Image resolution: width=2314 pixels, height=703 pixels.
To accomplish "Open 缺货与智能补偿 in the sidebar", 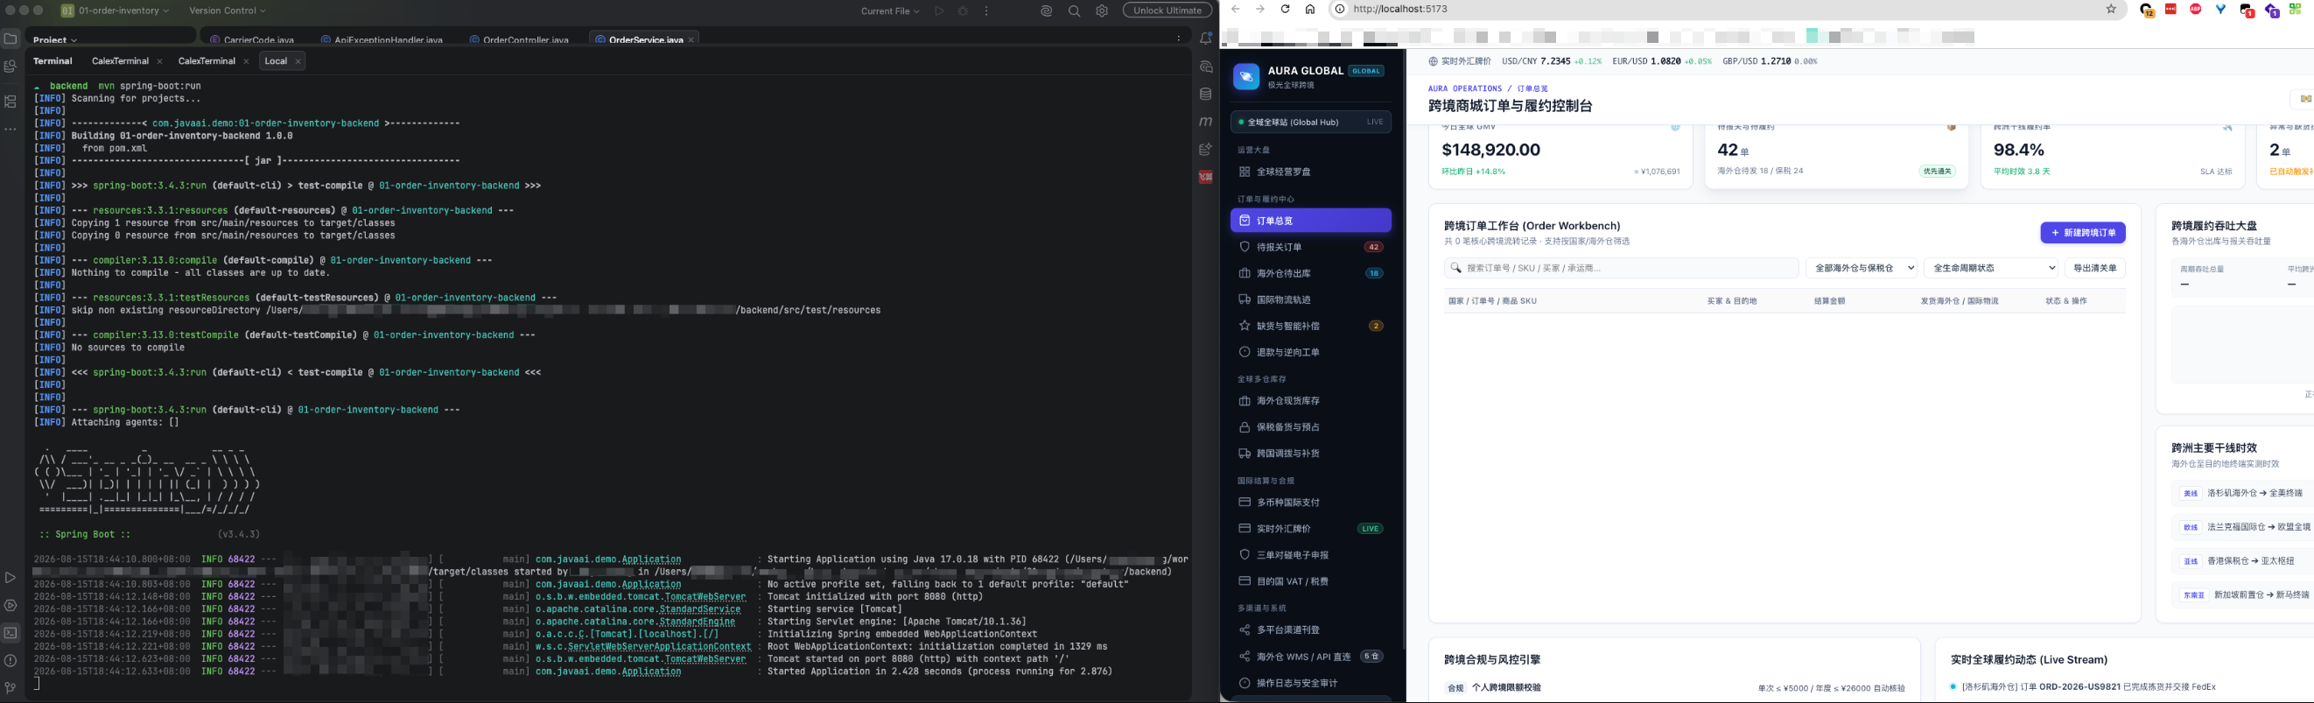I will (x=1311, y=326).
